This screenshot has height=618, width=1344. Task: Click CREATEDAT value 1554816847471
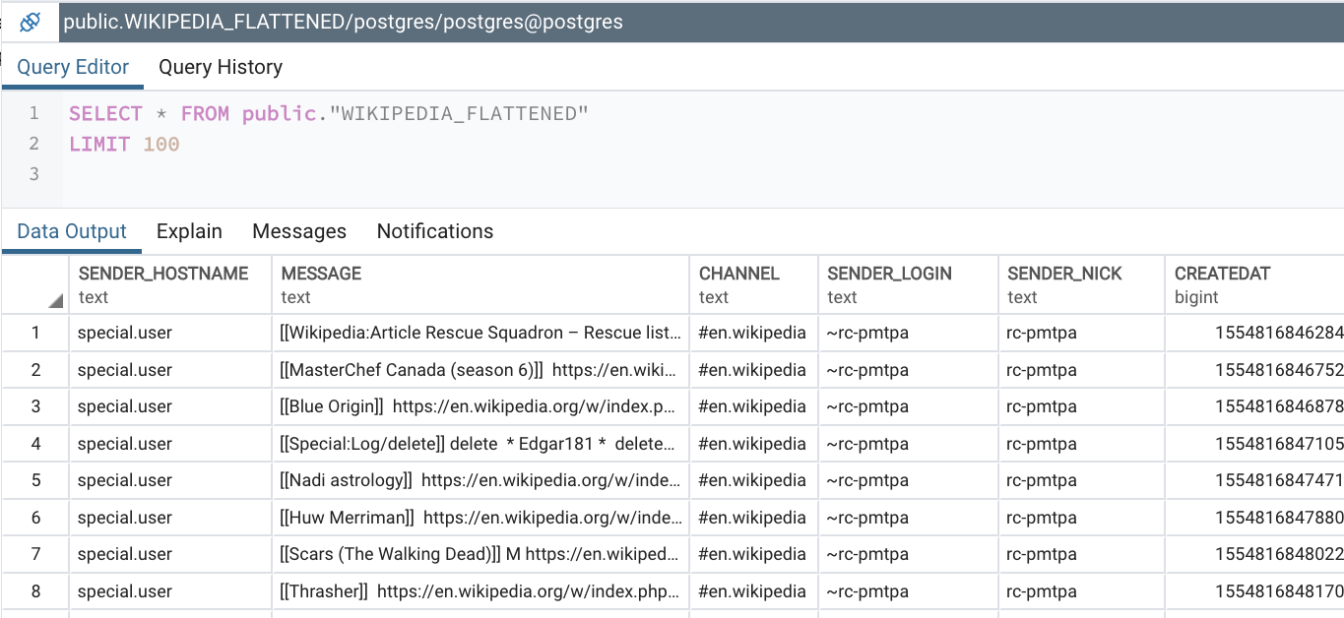[x=1254, y=480]
